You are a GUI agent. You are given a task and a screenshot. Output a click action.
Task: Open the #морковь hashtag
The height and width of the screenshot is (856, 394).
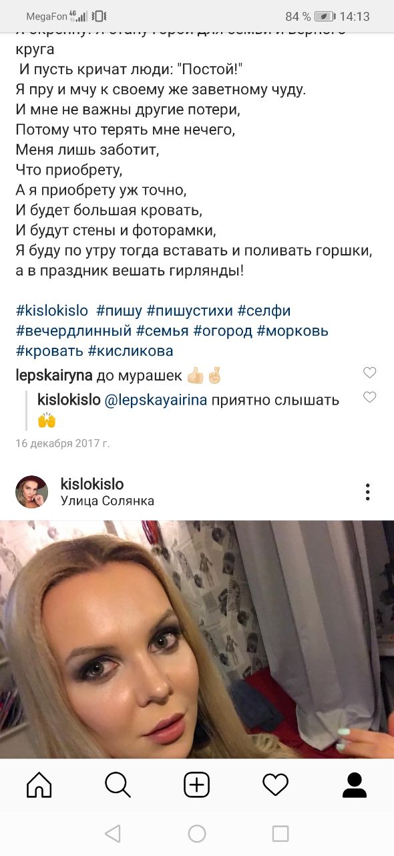click(292, 330)
